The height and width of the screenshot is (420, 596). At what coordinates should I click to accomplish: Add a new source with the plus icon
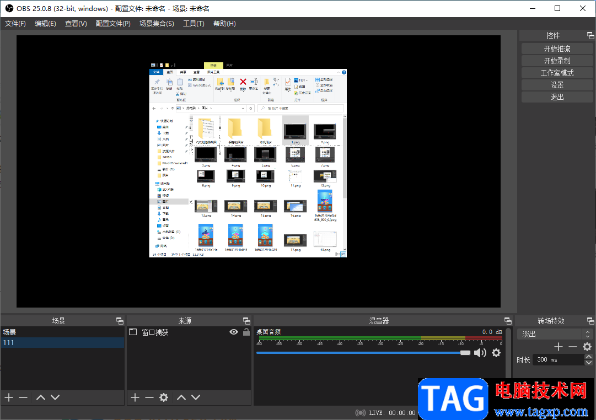click(x=135, y=397)
